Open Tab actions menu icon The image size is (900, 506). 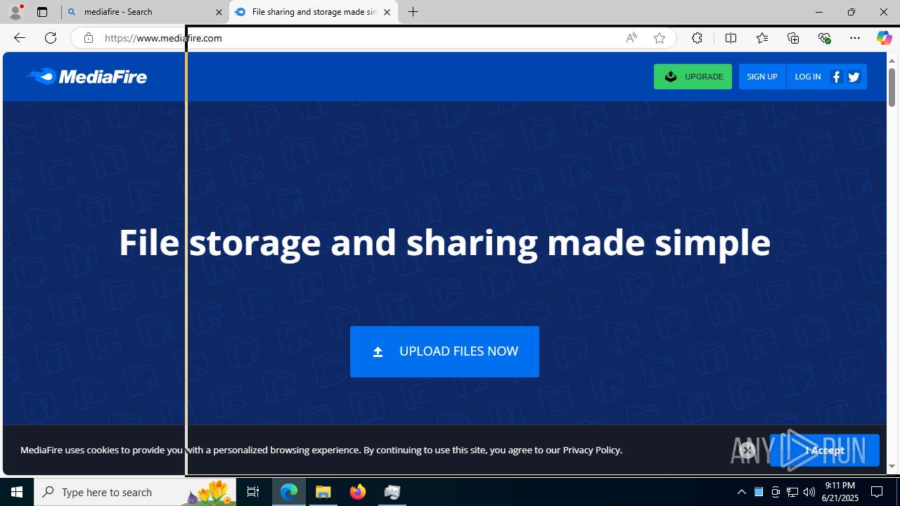click(x=42, y=12)
